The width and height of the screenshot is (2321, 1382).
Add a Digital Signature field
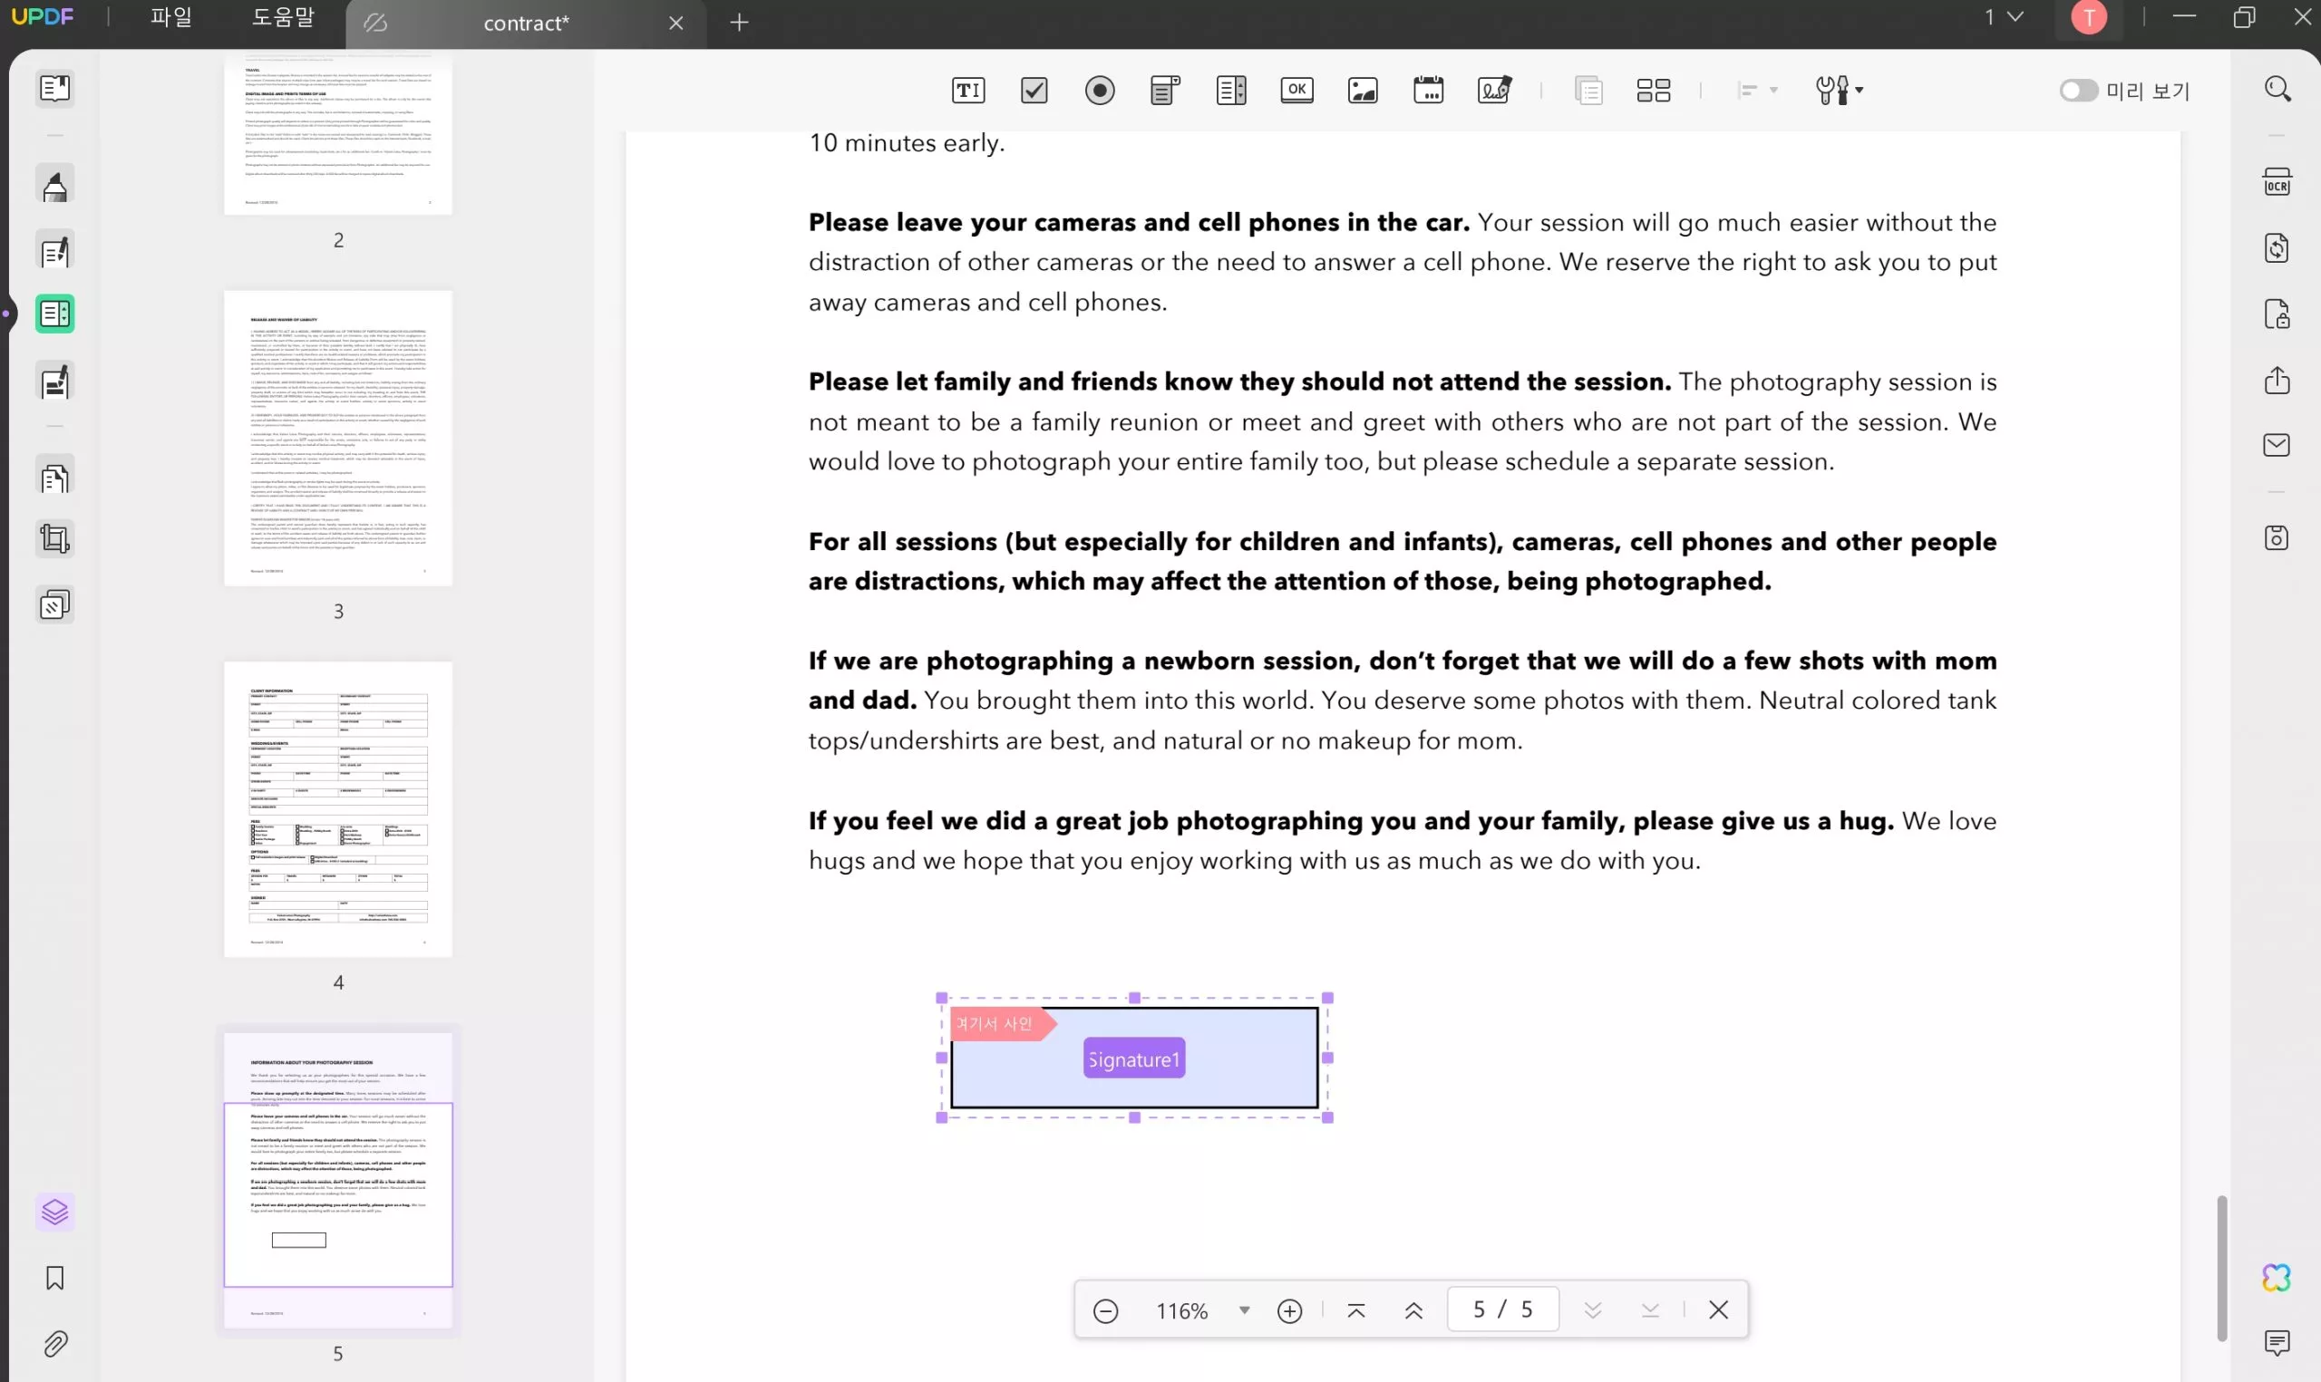(1495, 91)
